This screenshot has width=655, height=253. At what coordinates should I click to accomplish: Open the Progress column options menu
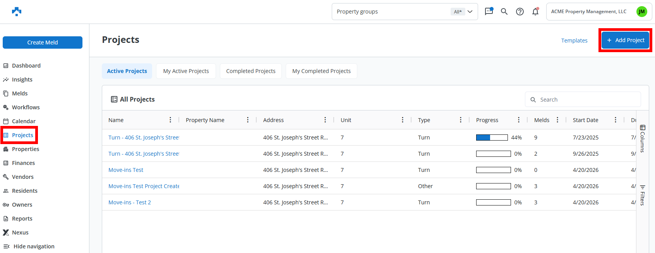point(519,120)
